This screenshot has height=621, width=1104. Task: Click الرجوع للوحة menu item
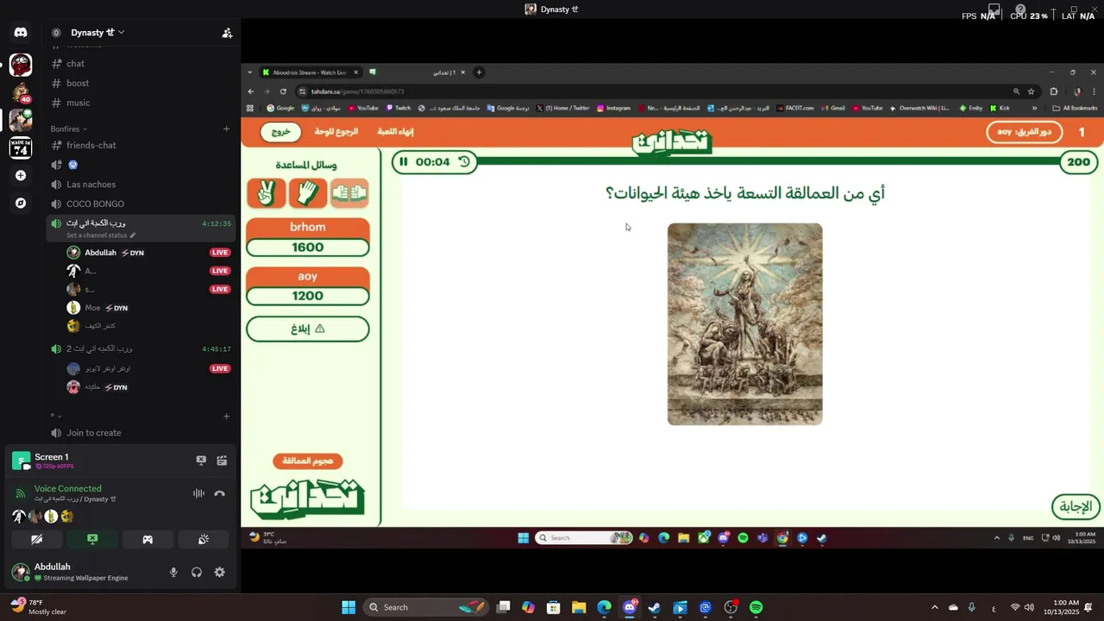(x=336, y=132)
